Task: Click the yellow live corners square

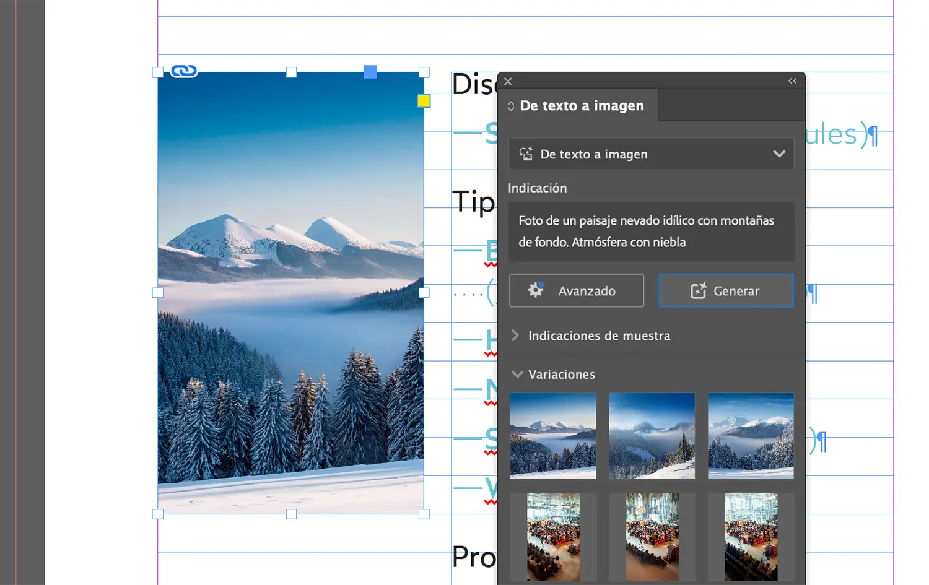Action: (424, 101)
